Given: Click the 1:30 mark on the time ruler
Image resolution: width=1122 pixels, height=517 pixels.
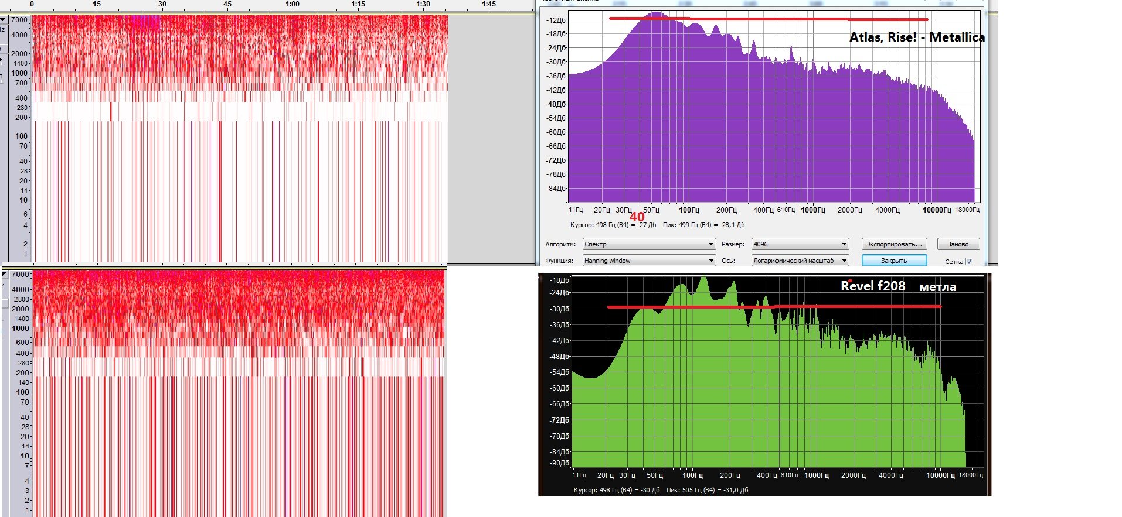Looking at the screenshot, I should 423,4.
